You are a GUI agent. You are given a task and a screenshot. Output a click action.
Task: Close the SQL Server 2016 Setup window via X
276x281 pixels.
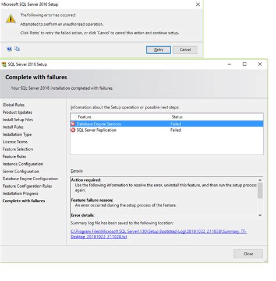tap(260, 64)
